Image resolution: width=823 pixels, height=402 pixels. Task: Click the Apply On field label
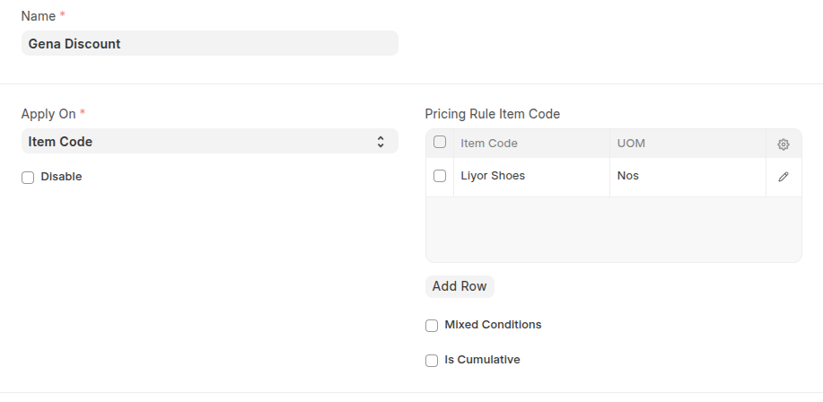pos(49,114)
